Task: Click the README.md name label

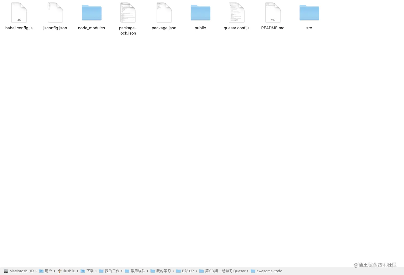Action: click(273, 28)
